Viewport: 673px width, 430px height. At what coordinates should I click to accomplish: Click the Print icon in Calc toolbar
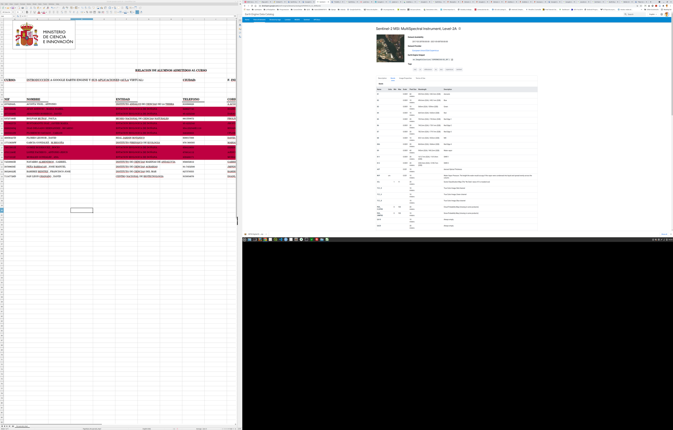[23, 8]
